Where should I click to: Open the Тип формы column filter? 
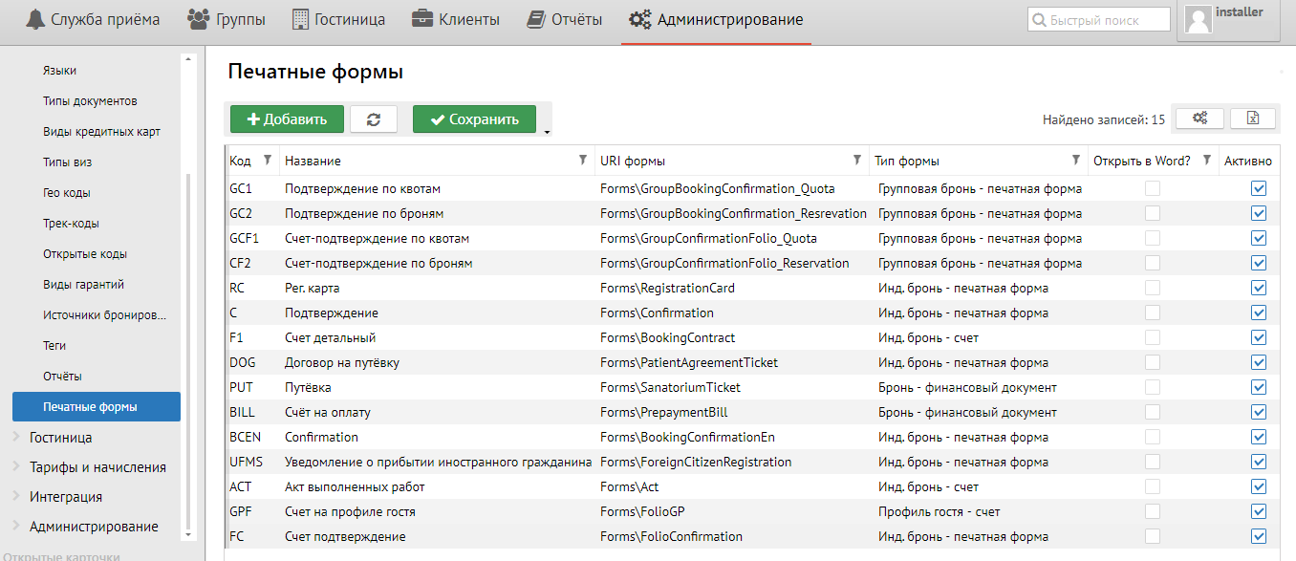1076,160
